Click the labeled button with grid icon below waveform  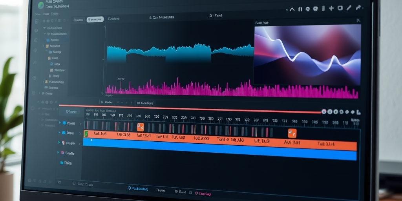(145, 103)
